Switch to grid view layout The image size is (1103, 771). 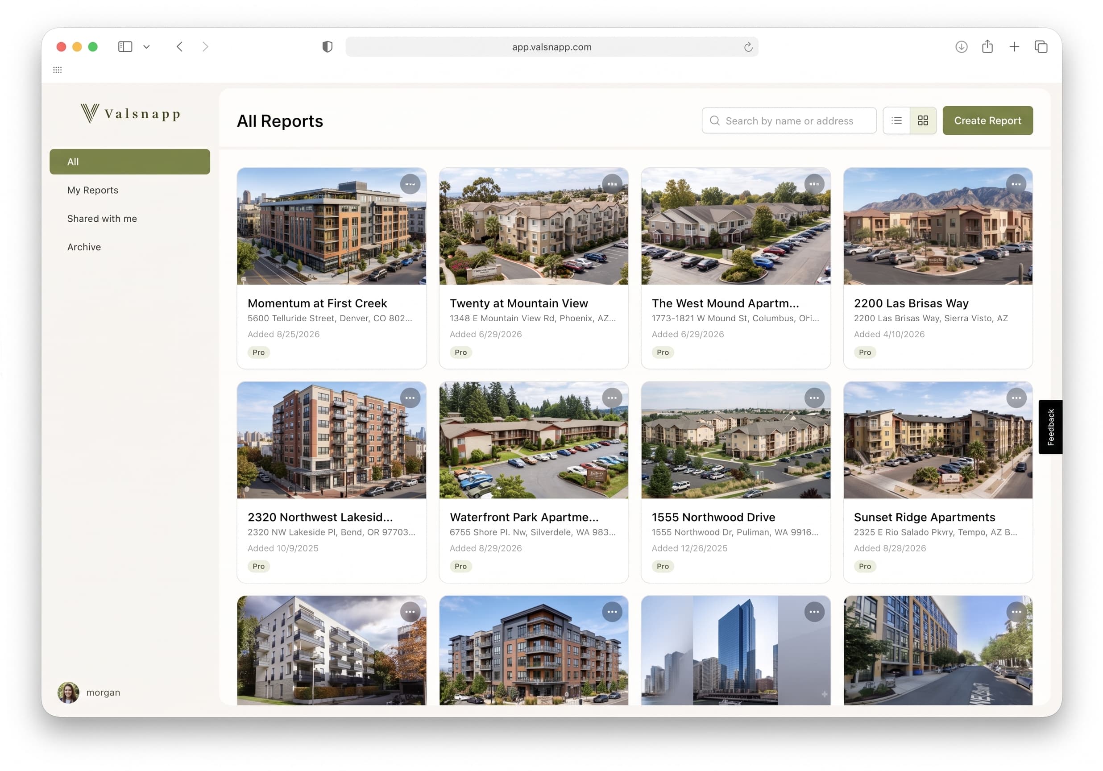[x=923, y=120]
